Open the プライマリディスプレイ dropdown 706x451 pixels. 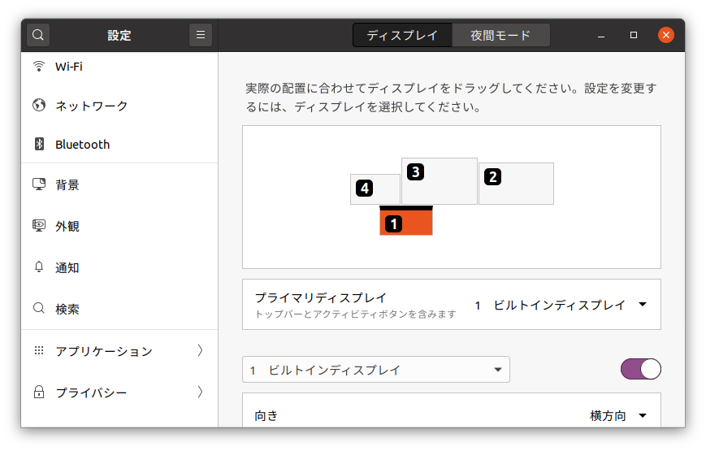click(561, 305)
